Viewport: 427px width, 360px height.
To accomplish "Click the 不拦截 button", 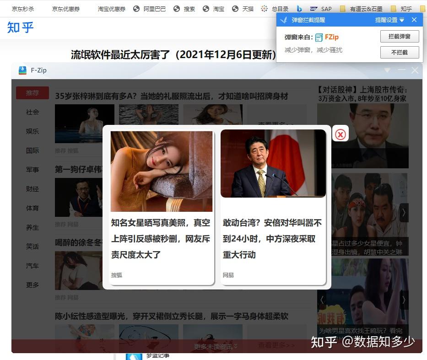I will pos(400,52).
